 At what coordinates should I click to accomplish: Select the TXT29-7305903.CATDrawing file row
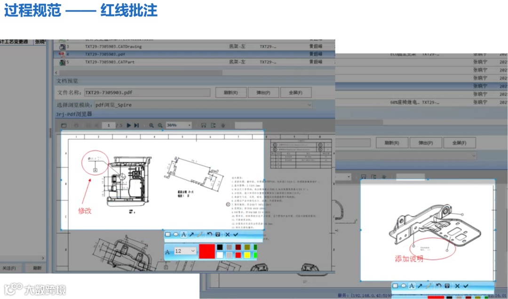point(194,47)
